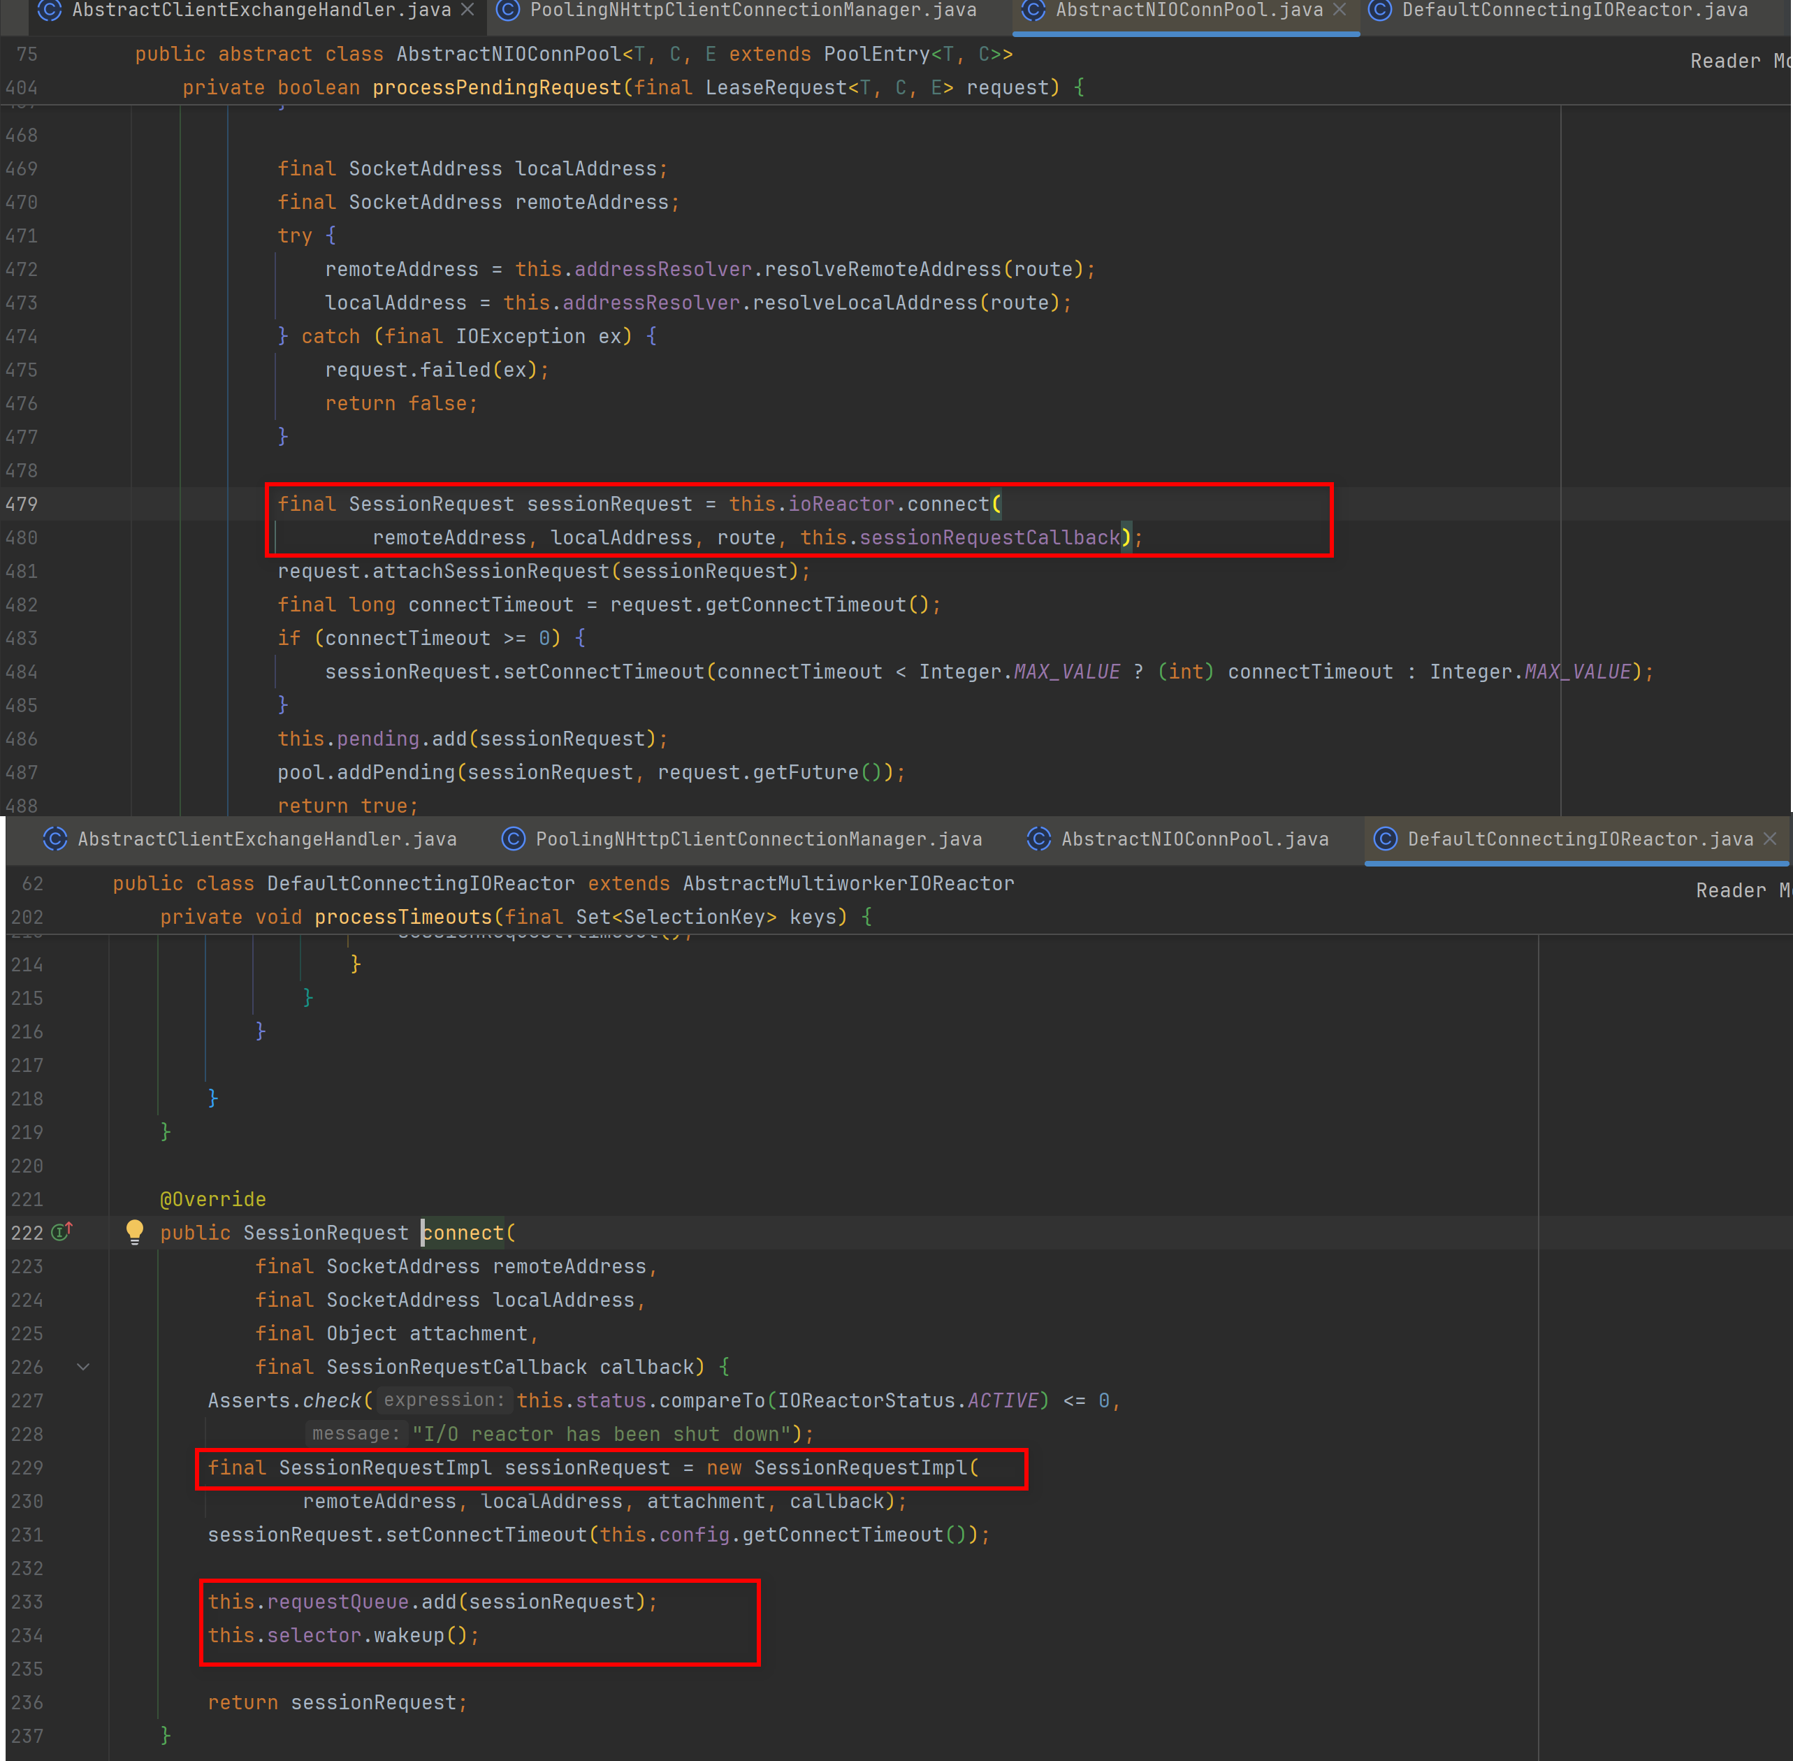The height and width of the screenshot is (1761, 1793).
Task: Click addPending call on line 487
Action: coord(395,772)
